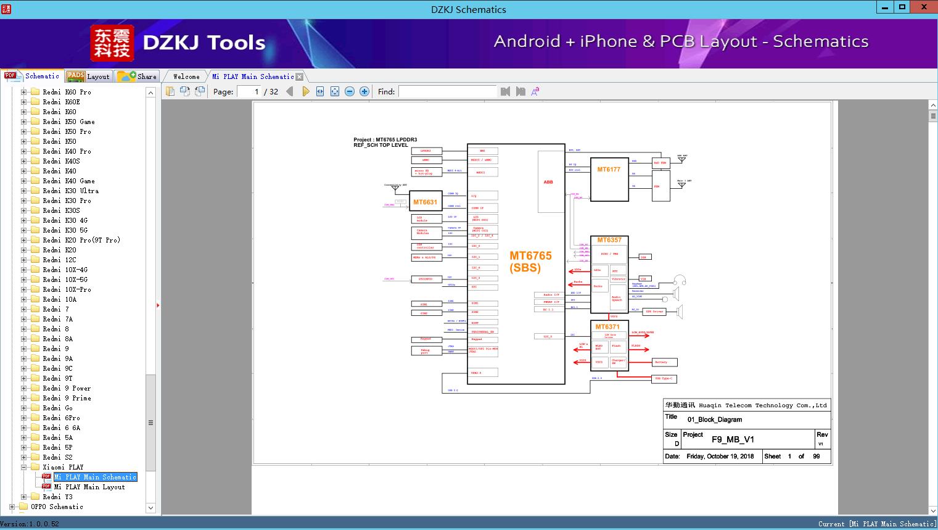Fit the page to width
Image resolution: width=938 pixels, height=530 pixels.
(x=320, y=91)
